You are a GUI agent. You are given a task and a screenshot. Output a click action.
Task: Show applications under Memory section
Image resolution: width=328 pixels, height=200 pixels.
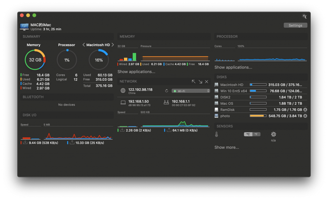pyautogui.click(x=136, y=72)
